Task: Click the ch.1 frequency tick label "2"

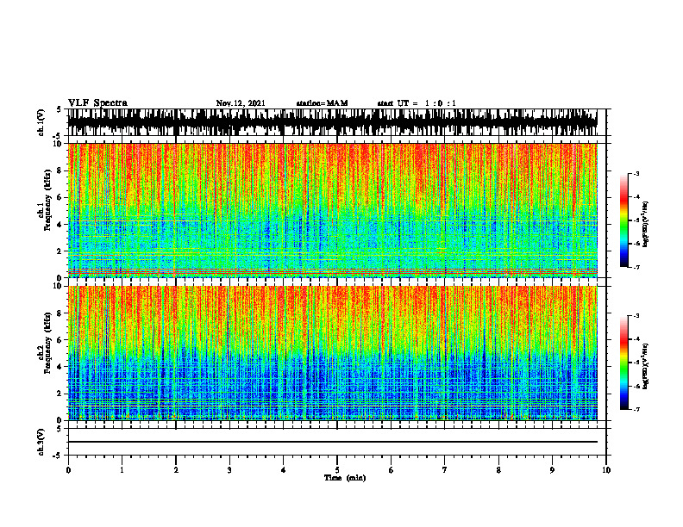Action: click(x=60, y=251)
